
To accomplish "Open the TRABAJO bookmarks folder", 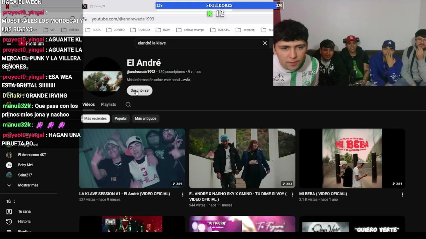I will tap(140, 30).
